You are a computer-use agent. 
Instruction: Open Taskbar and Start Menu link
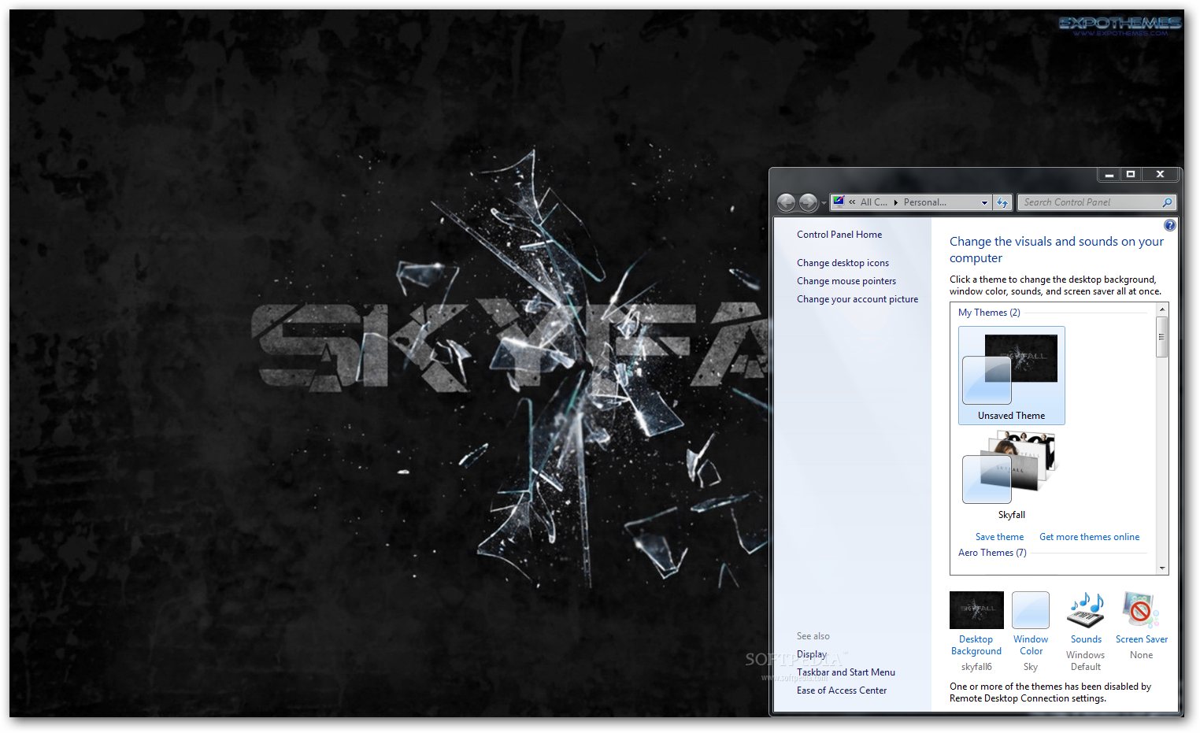pyautogui.click(x=846, y=672)
